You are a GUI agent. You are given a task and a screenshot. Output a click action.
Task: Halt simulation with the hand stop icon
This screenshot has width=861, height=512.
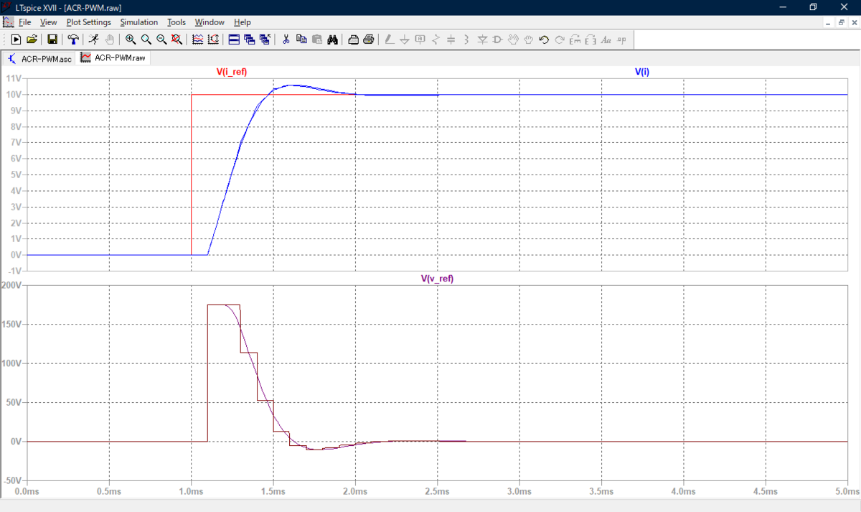(x=110, y=39)
